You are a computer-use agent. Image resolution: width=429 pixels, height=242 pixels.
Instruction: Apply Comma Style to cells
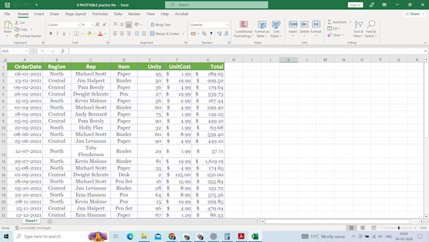[x=211, y=33]
